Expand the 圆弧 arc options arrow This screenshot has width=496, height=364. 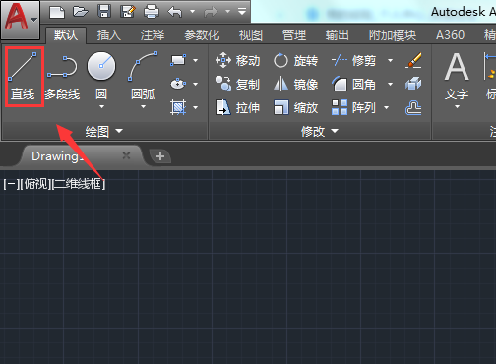pyautogui.click(x=143, y=107)
